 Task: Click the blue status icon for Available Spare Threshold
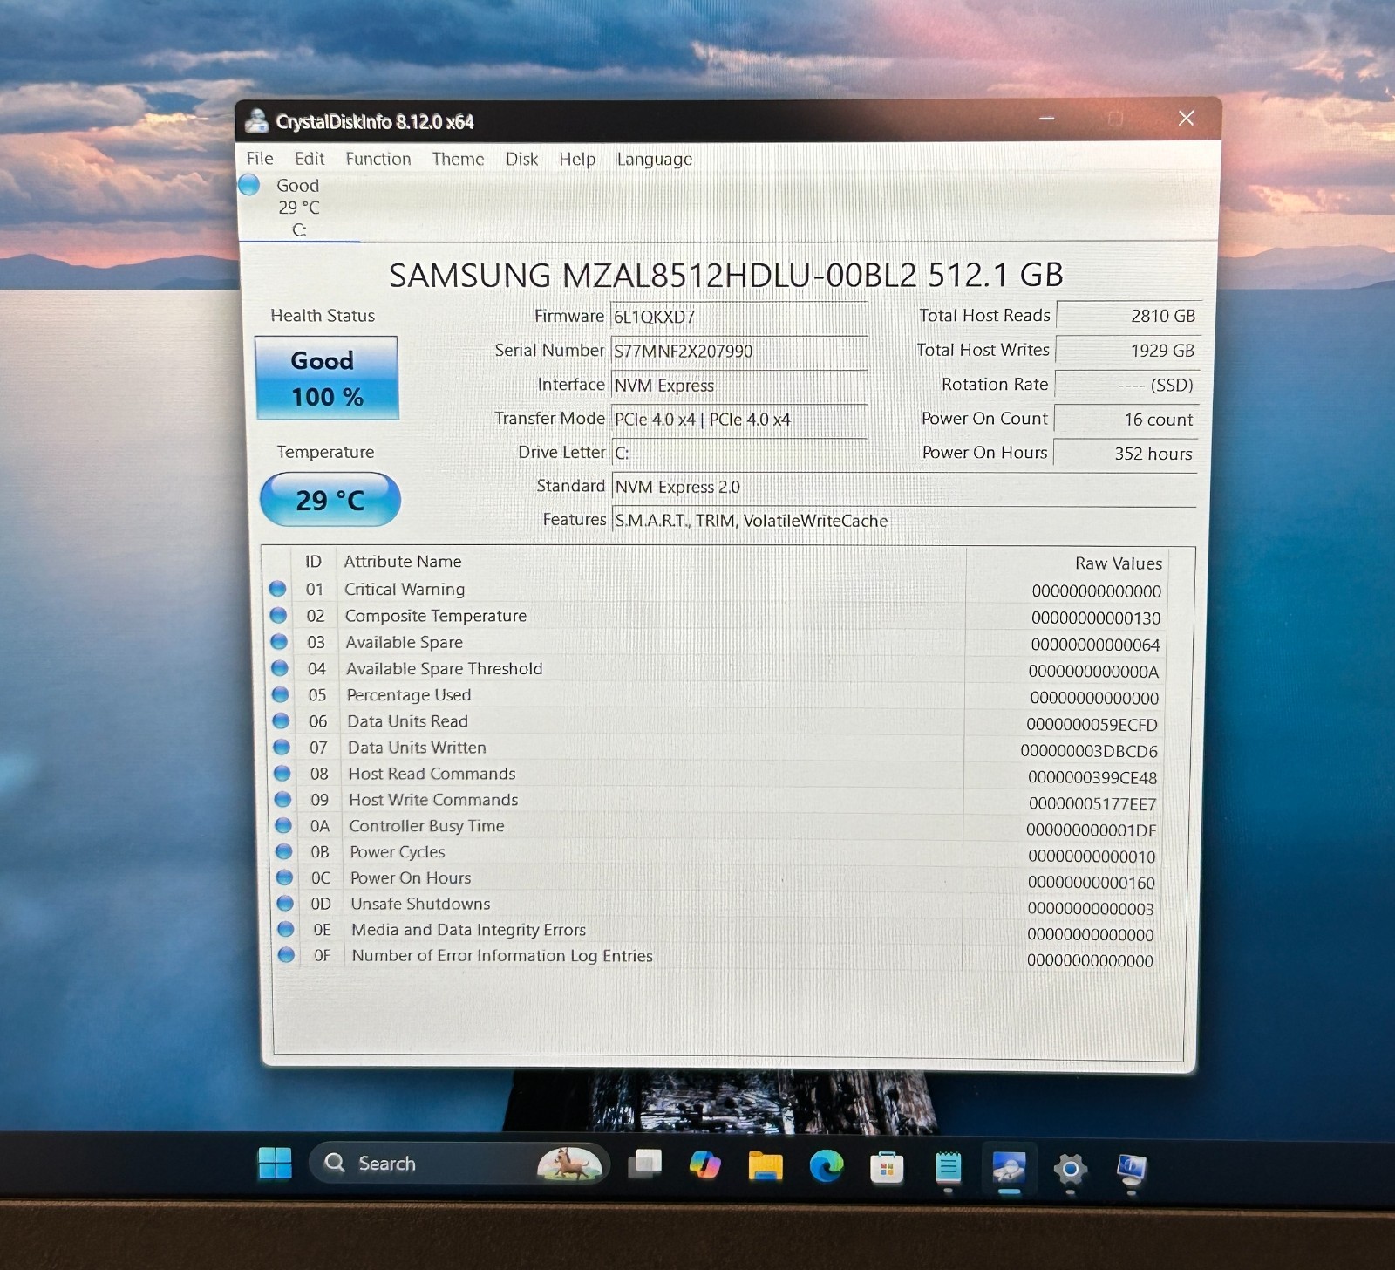(x=280, y=668)
